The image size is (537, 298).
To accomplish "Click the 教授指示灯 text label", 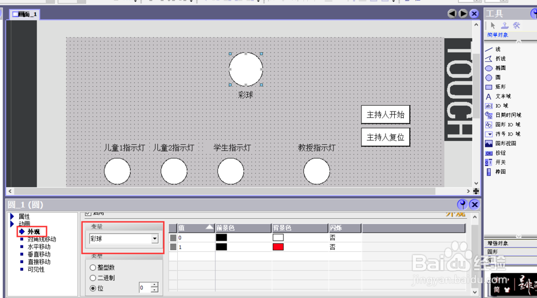I will point(317,147).
